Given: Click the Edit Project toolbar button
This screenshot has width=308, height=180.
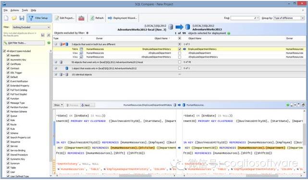Looking at the screenshot, I should coord(64,18).
